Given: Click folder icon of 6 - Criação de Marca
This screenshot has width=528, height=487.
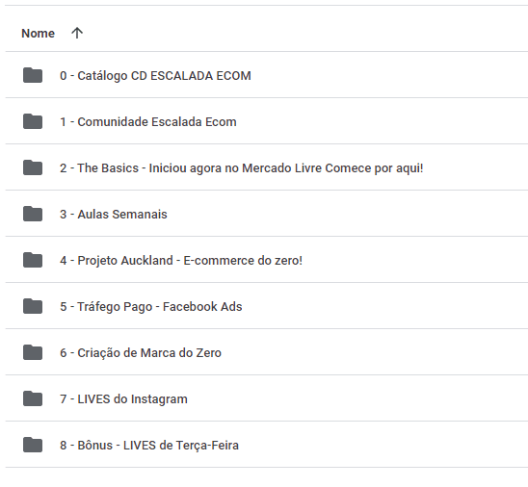Looking at the screenshot, I should [x=33, y=352].
